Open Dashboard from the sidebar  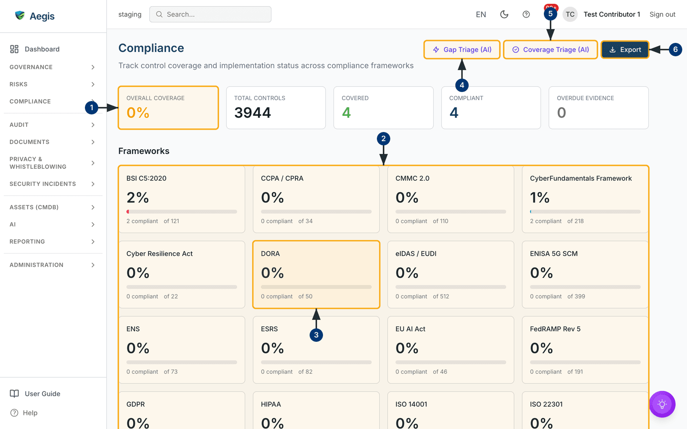pyautogui.click(x=53, y=49)
